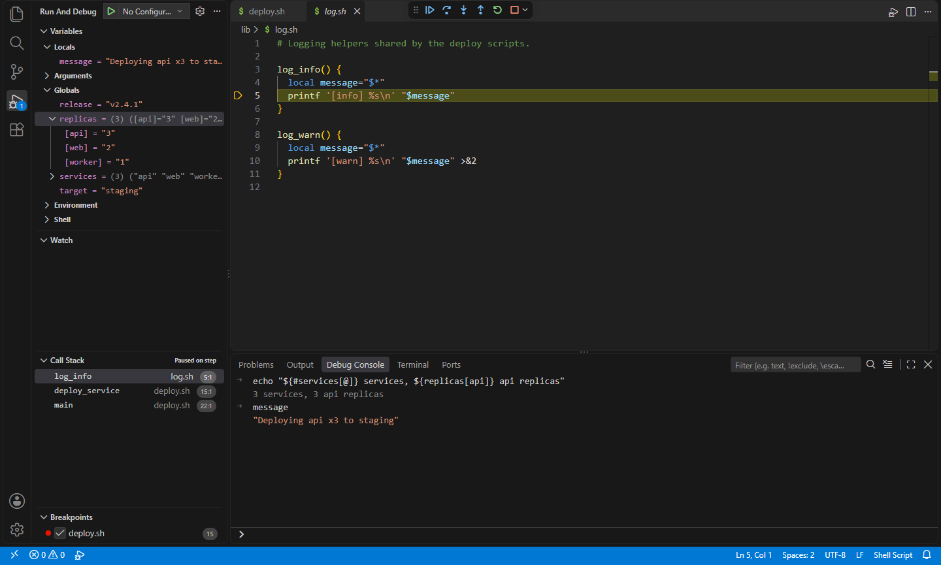The width and height of the screenshot is (941, 565).
Task: Click Step Into in debug toolbar
Action: 463,10
